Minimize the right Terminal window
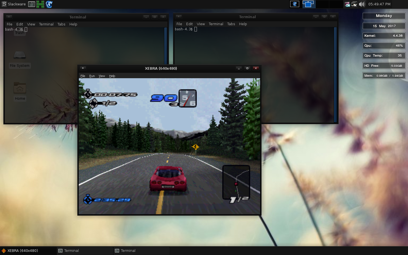 click(x=316, y=16)
